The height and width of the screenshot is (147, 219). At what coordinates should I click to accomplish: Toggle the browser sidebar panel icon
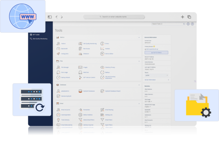(50, 17)
